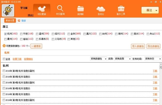162x105 pixels.
Task: Click the list scrollbar up arrow
Action: coord(161,64)
